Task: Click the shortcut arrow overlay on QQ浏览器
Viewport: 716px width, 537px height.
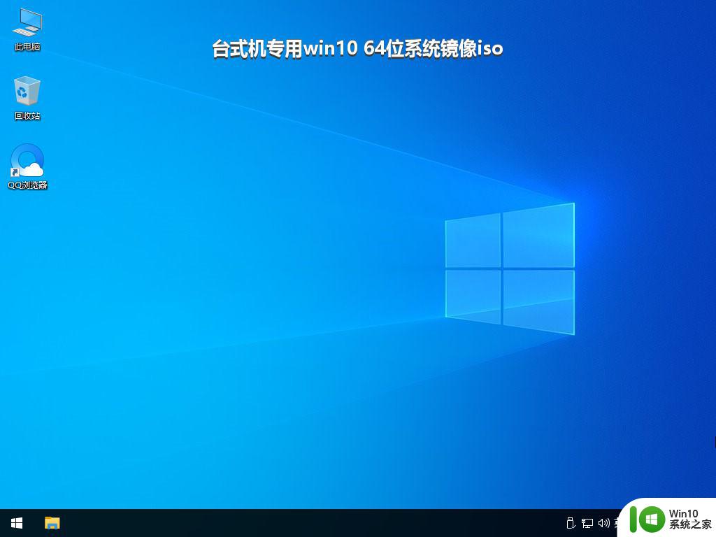Action: tap(15, 173)
